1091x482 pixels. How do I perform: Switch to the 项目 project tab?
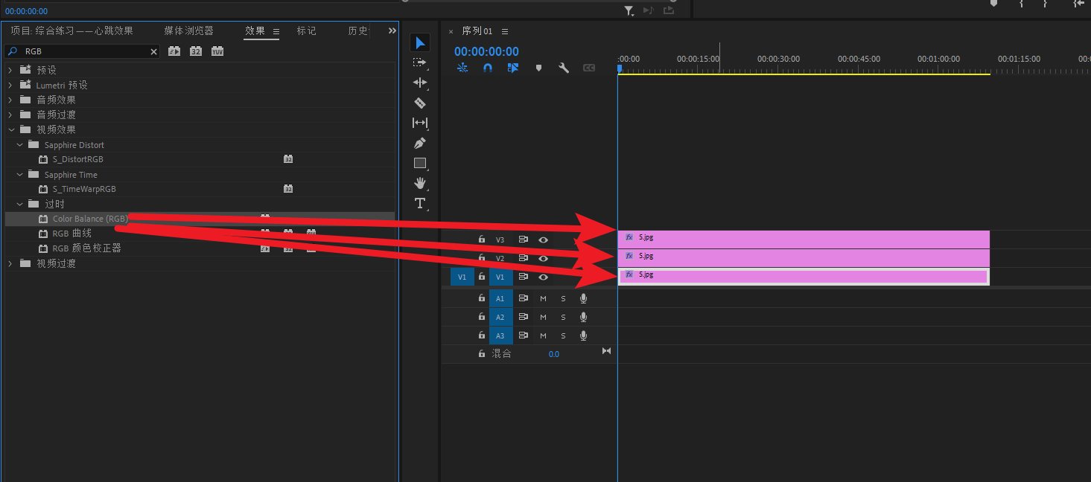coord(72,30)
